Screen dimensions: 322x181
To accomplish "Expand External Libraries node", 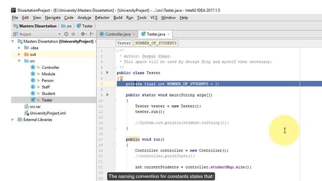I will (13, 120).
